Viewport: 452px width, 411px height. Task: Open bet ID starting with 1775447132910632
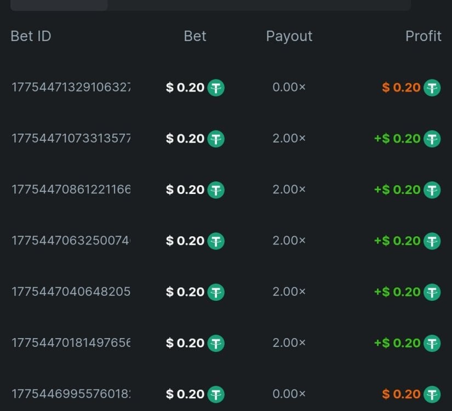tap(71, 88)
